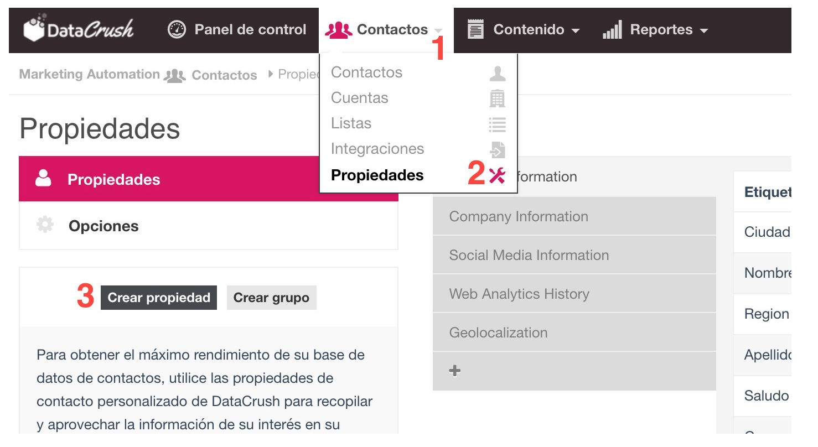Click the tools icon next to Propiedades entry
Image resolution: width=818 pixels, height=447 pixels.
[498, 175]
